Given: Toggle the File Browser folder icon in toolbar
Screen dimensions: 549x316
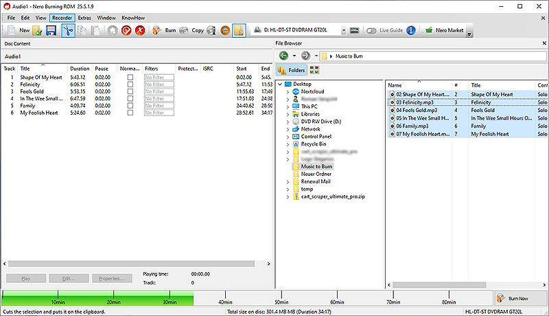Looking at the screenshot, I should [x=239, y=30].
